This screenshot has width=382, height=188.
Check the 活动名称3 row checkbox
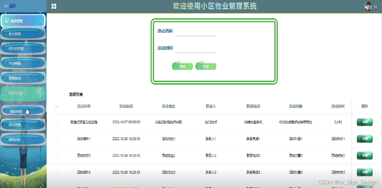(57, 172)
